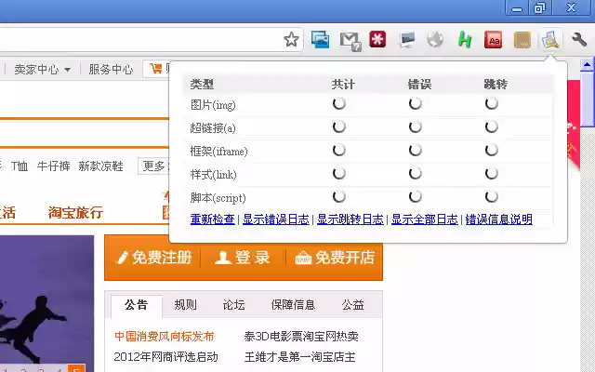The height and width of the screenshot is (372, 595).
Task: Click the grey globe extension icon
Action: tap(435, 39)
